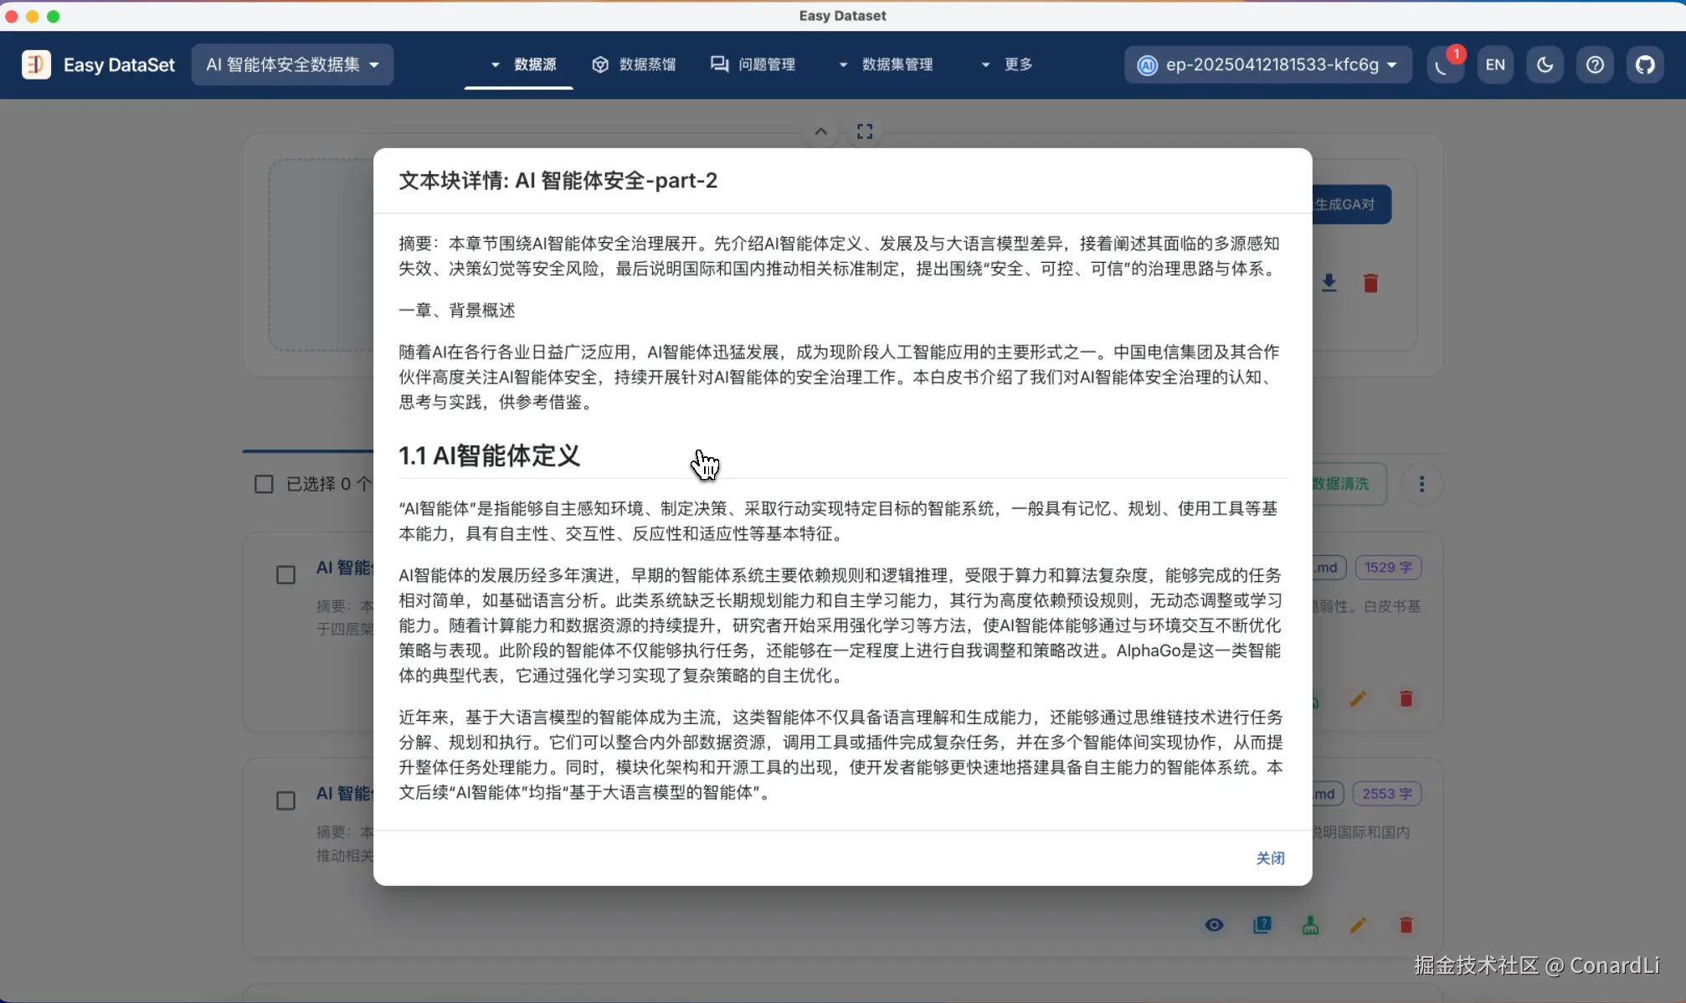Image resolution: width=1686 pixels, height=1003 pixels.
Task: Click the download arrow icon
Action: pos(1329,283)
